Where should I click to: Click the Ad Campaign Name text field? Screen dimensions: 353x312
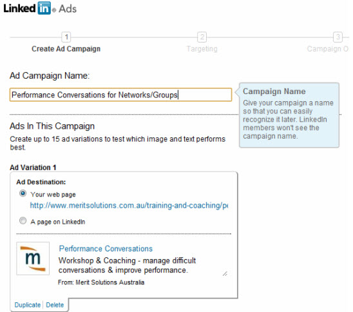[x=120, y=95]
